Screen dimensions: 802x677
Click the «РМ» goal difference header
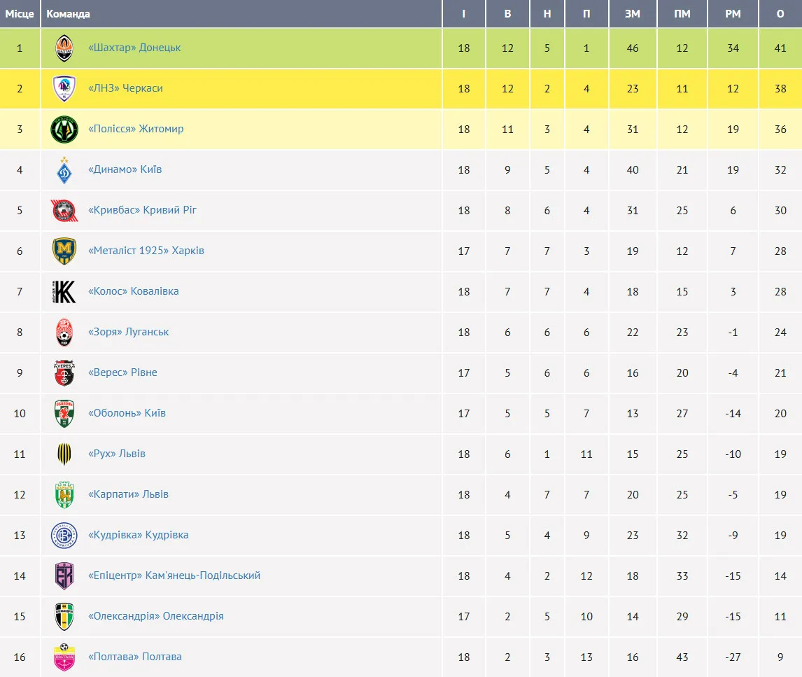coord(733,14)
